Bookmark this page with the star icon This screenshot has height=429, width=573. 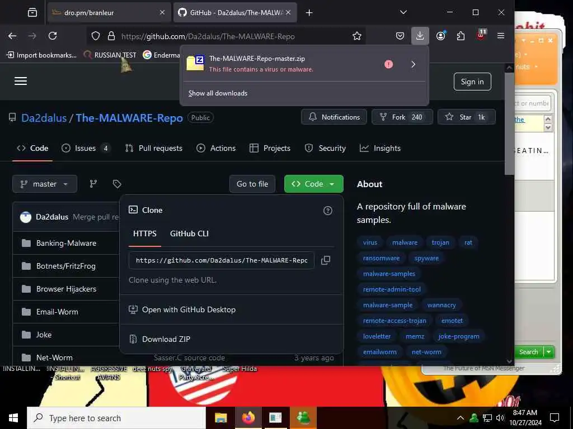356,36
